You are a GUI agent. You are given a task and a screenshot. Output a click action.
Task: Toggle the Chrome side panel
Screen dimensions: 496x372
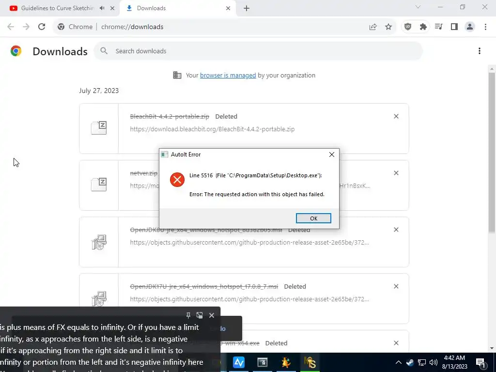point(454,27)
